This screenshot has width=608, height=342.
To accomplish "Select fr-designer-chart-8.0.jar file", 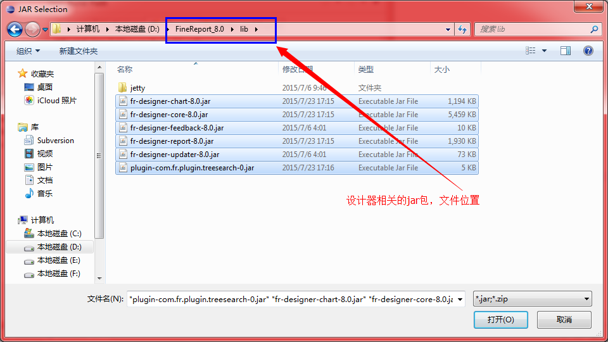I will tap(296, 101).
